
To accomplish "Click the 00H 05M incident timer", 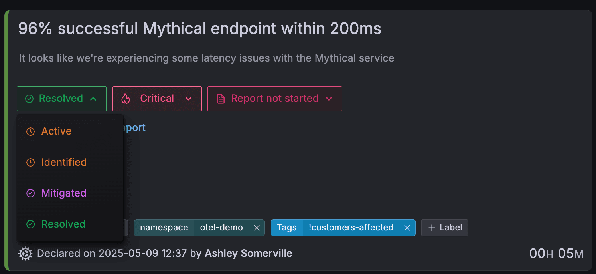I will click(556, 253).
